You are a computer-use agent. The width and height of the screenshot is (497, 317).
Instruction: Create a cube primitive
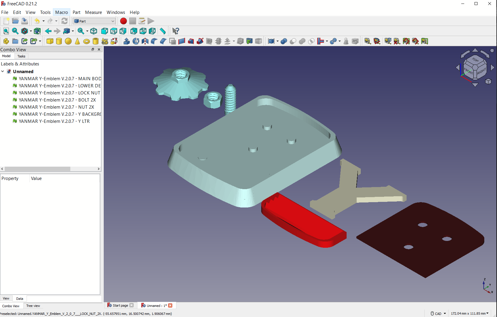50,41
